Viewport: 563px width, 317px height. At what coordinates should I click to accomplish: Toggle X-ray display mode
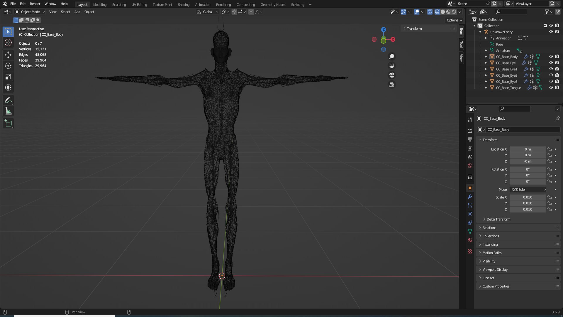[x=430, y=12]
